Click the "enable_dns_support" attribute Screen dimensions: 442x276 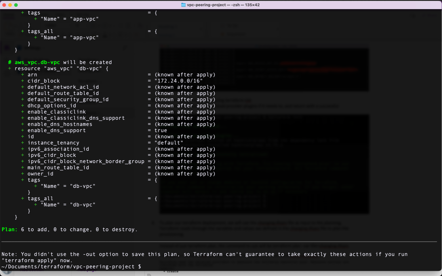[x=57, y=130]
